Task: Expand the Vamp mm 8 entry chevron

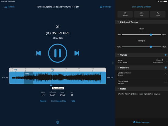Action: [x=166, y=61]
